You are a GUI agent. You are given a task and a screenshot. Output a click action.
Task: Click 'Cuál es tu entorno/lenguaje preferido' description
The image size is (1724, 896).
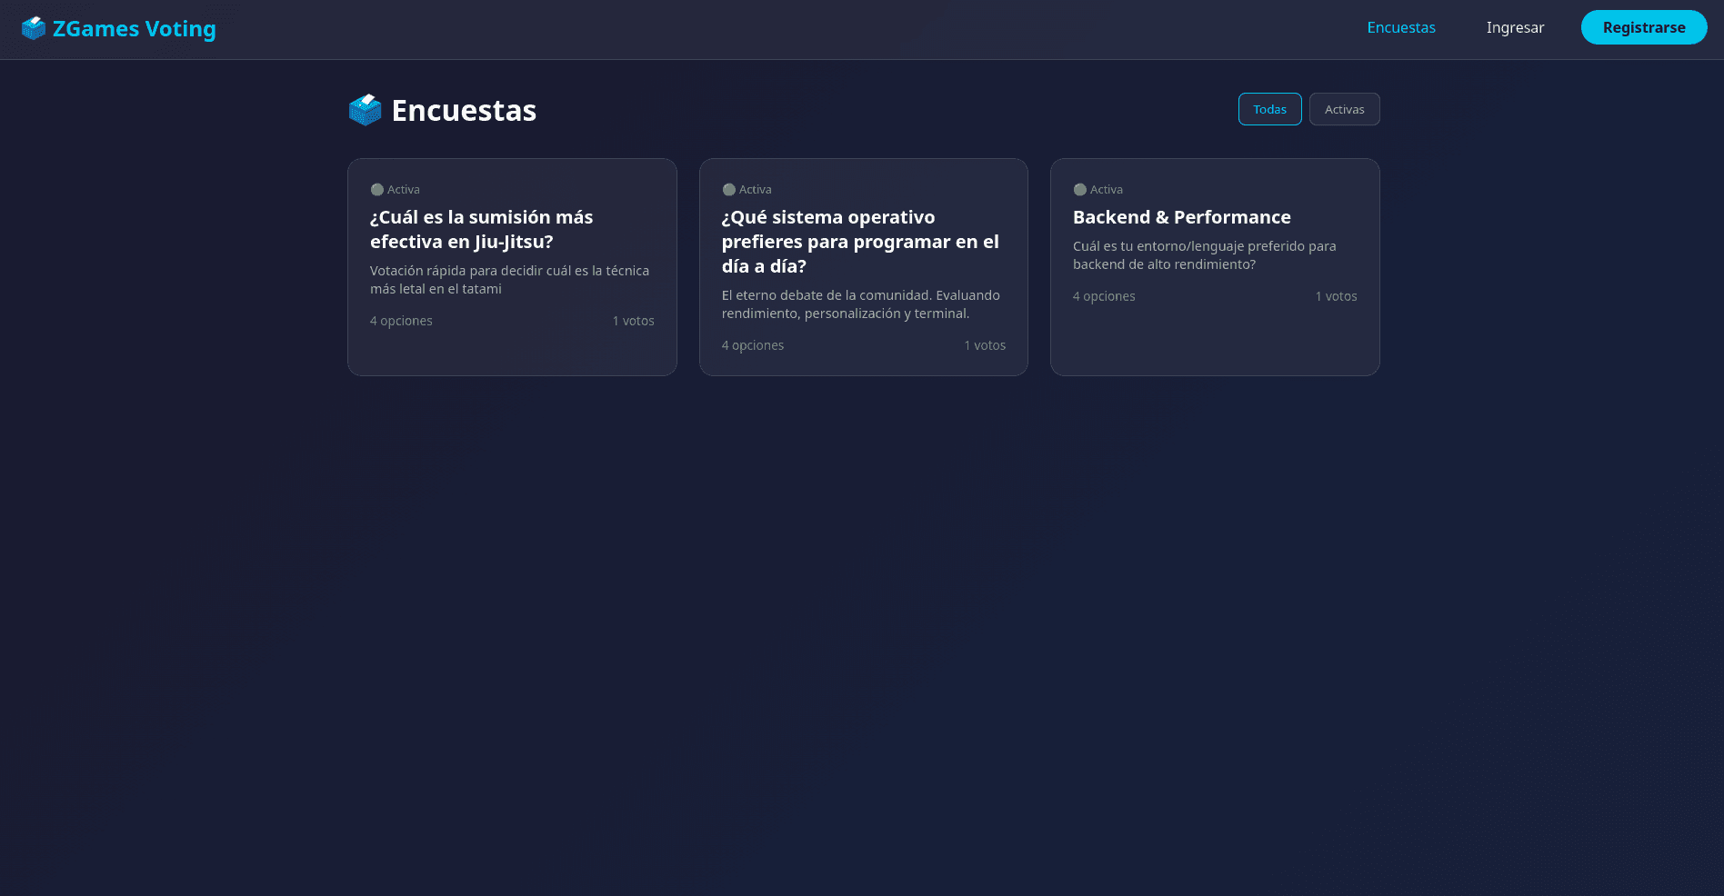point(1205,255)
